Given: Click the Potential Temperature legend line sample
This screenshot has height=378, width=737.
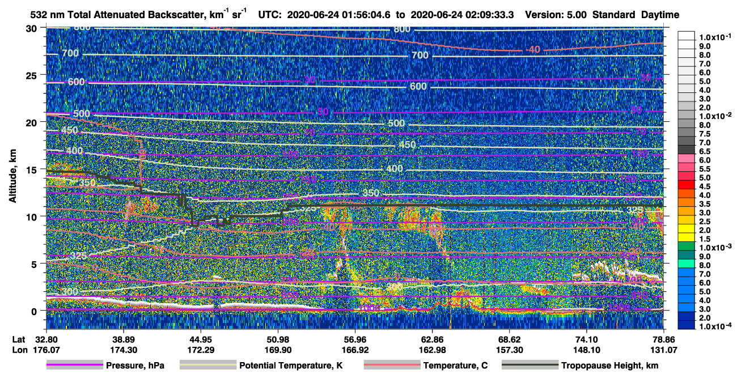Looking at the screenshot, I should point(207,366).
